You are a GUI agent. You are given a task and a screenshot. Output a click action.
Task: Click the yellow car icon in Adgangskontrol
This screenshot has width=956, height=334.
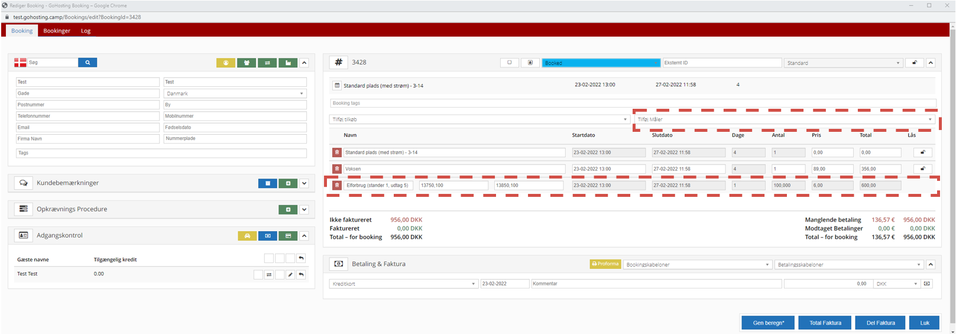[x=247, y=236]
